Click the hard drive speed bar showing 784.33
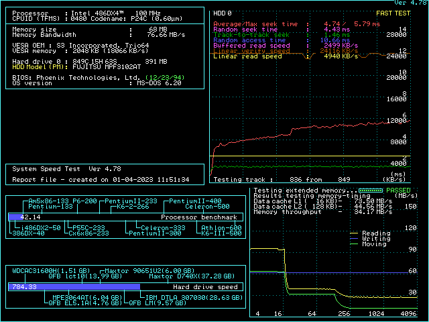Screen dimensions: 429x322 [125, 287]
